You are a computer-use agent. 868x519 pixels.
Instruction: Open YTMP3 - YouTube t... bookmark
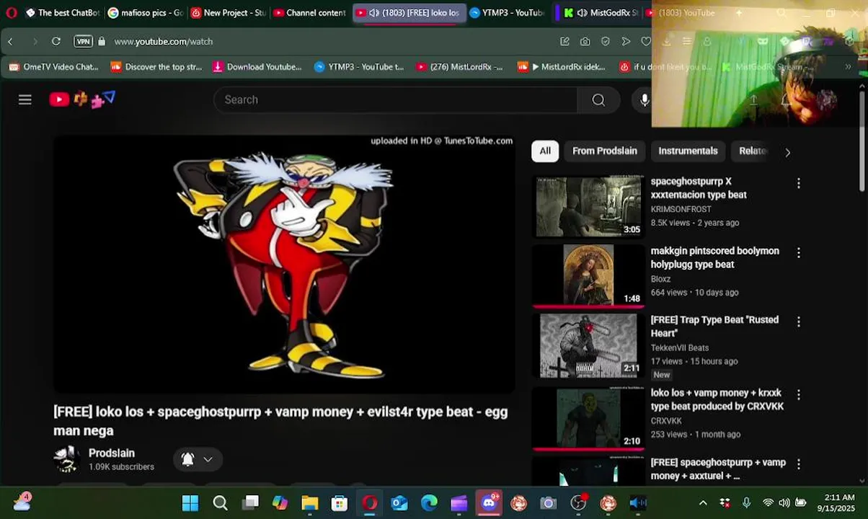point(359,67)
